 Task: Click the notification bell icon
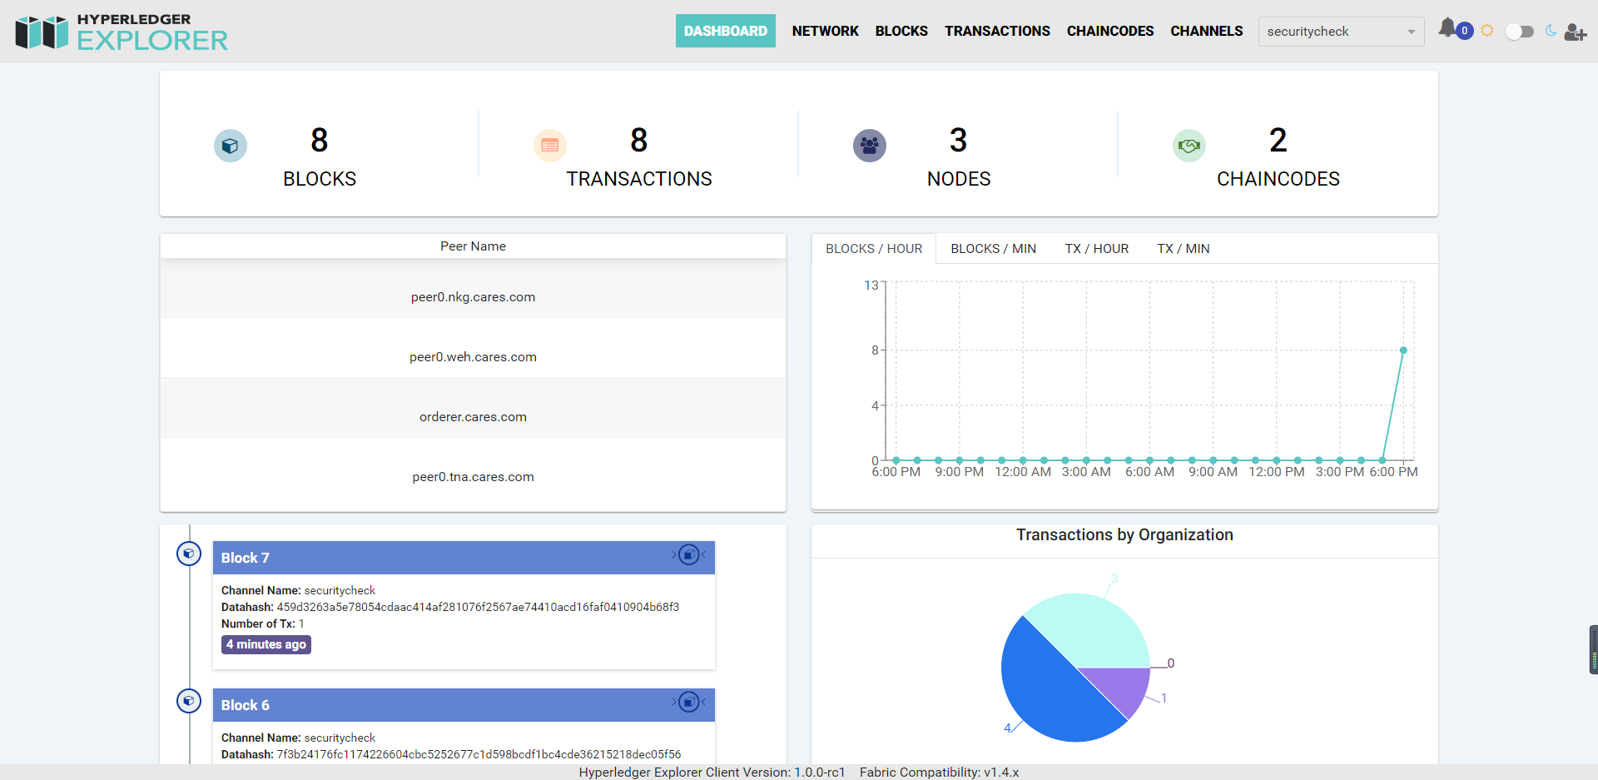1448,28
